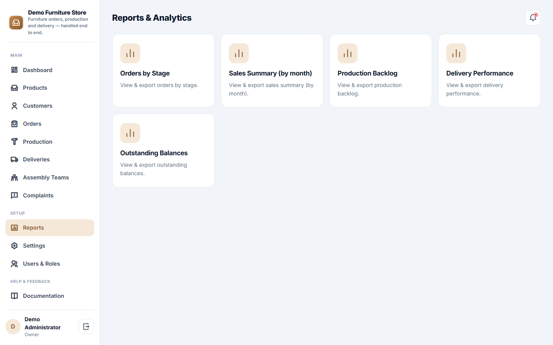Open the Delivery Performance report title
553x345 pixels.
click(x=480, y=73)
